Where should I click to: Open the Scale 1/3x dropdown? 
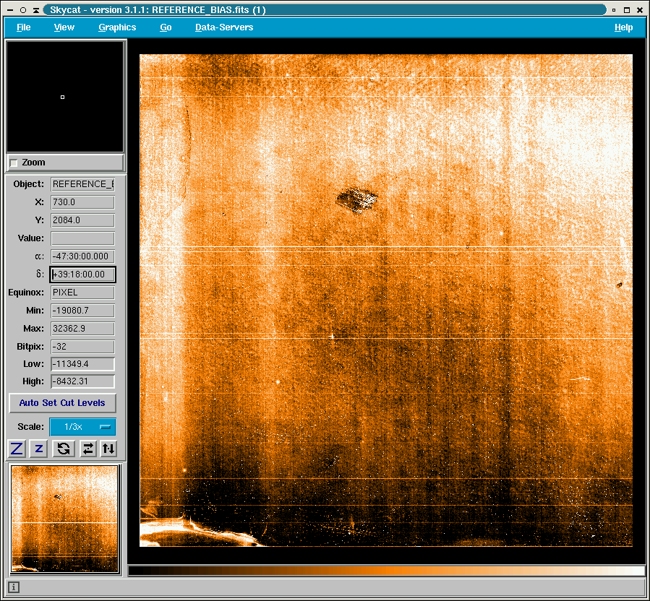pos(82,427)
